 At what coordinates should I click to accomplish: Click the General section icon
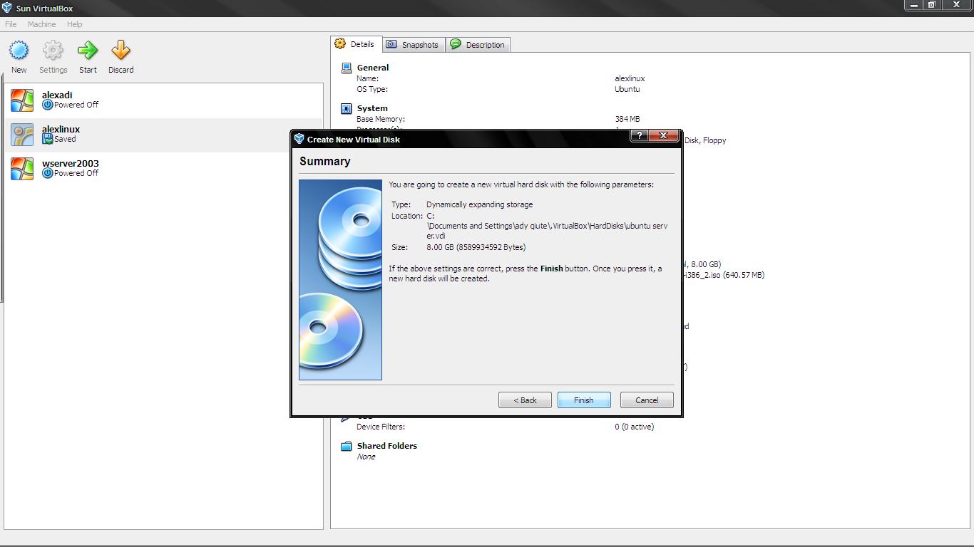(346, 67)
